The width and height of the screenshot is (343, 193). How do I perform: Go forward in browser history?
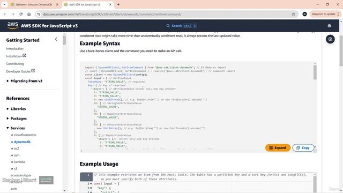point(13,14)
